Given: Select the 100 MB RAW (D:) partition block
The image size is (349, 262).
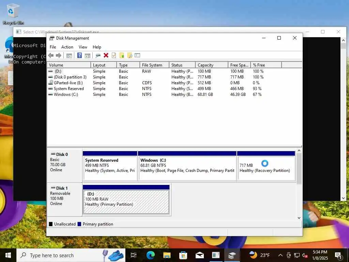Looking at the screenshot, I should pyautogui.click(x=126, y=200).
